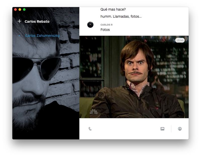Click the 15:46 timestamp badge
The width and height of the screenshot is (201, 157).
(180, 40)
